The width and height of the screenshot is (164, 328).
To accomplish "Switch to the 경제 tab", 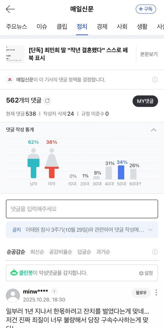I will pyautogui.click(x=102, y=26).
